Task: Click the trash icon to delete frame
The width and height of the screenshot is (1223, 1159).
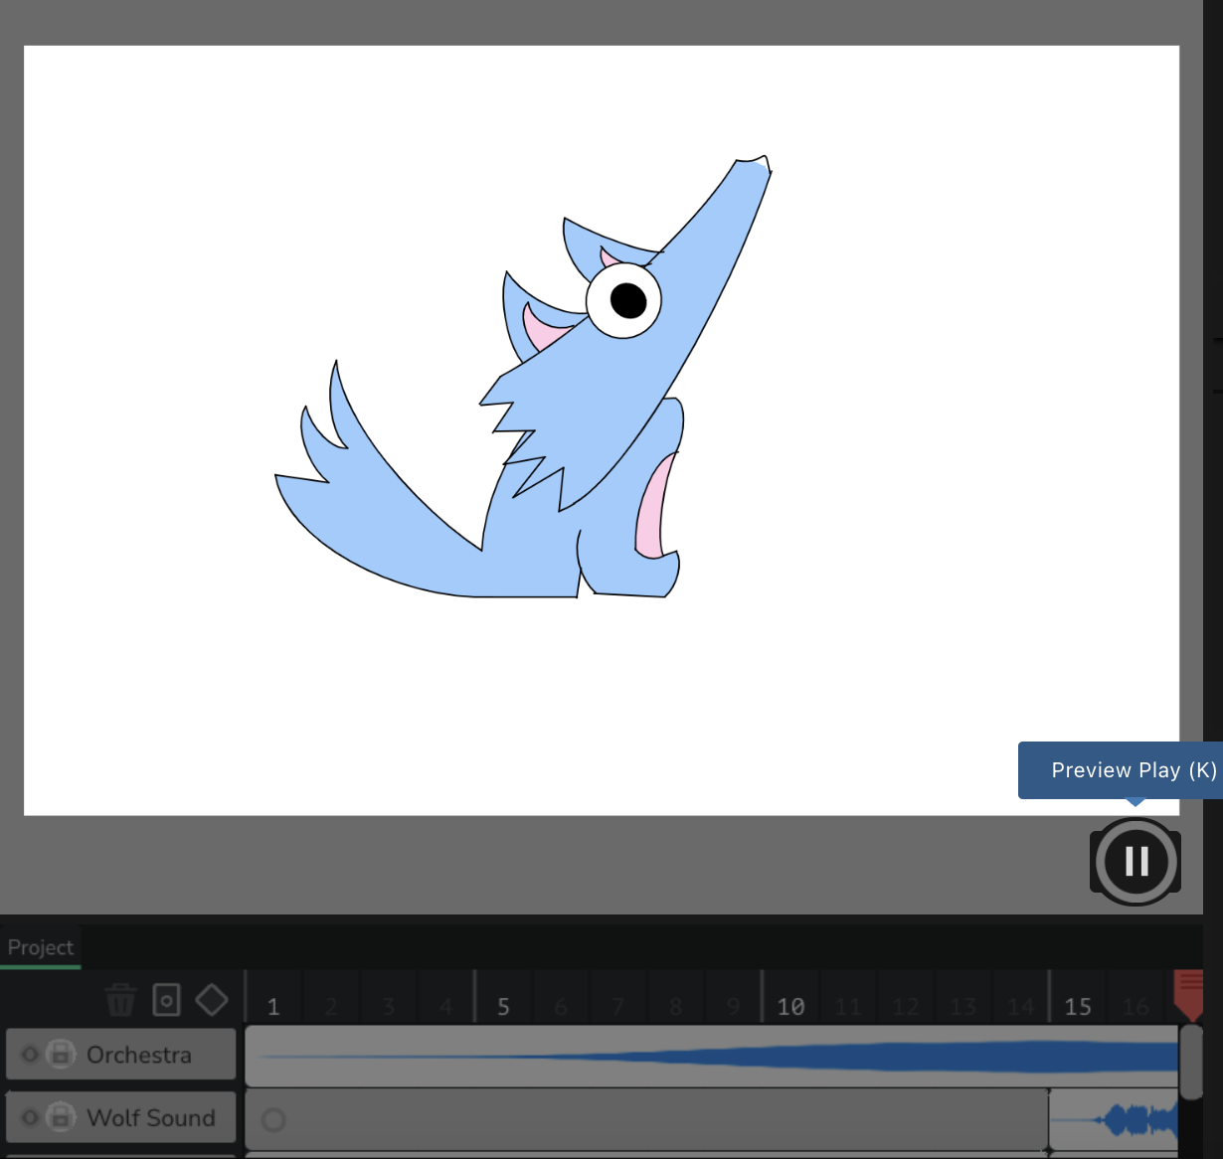Action: (x=120, y=1000)
